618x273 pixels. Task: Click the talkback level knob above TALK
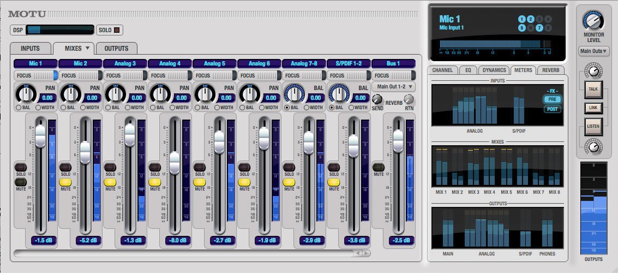point(592,70)
